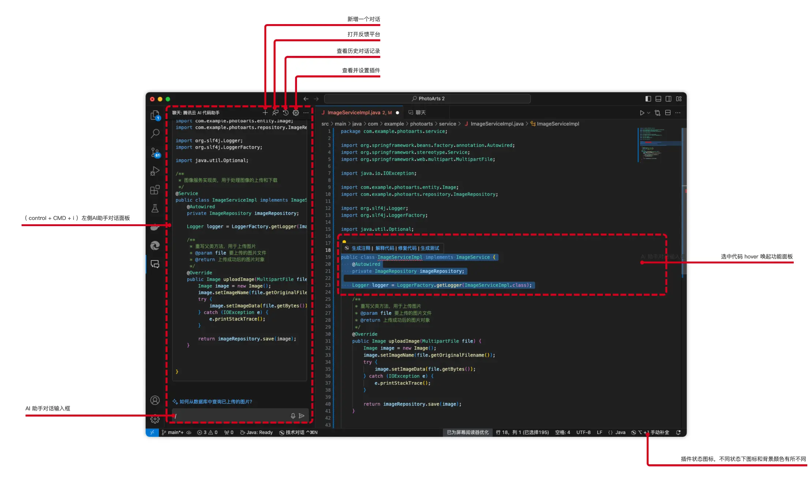Click AI assistant chat input field
This screenshot has height=488, width=812.
coord(232,416)
